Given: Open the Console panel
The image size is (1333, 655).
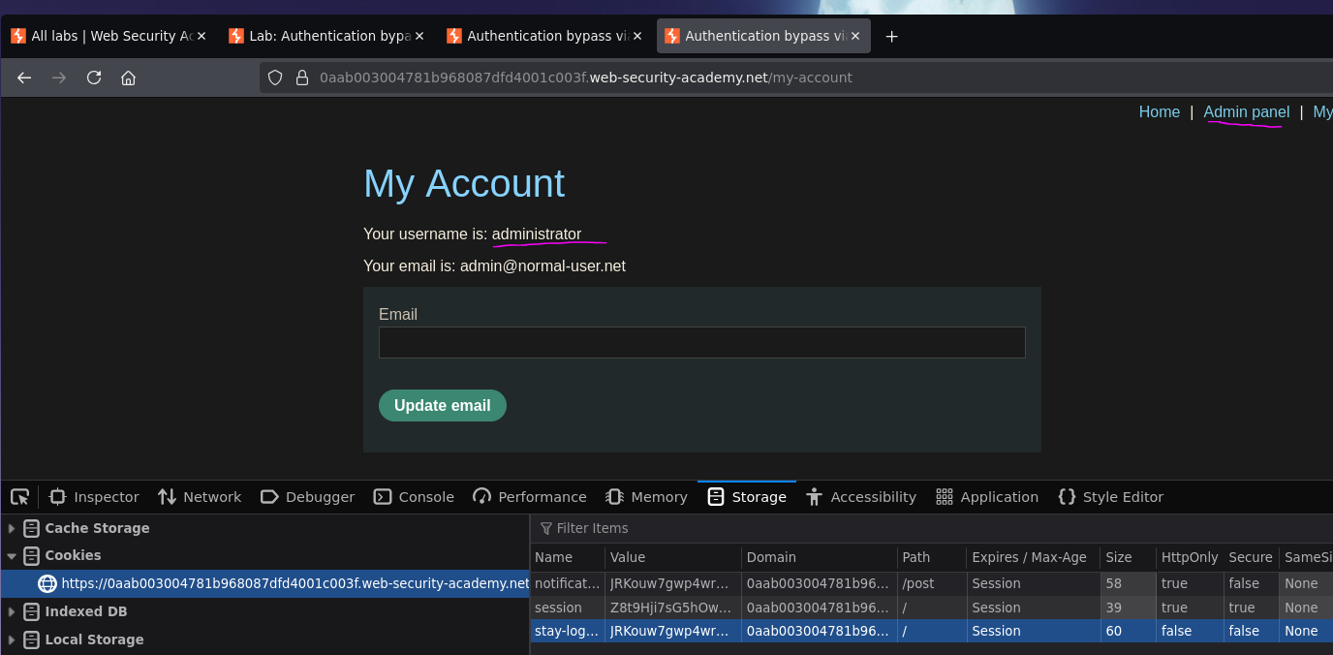Looking at the screenshot, I should coord(414,497).
